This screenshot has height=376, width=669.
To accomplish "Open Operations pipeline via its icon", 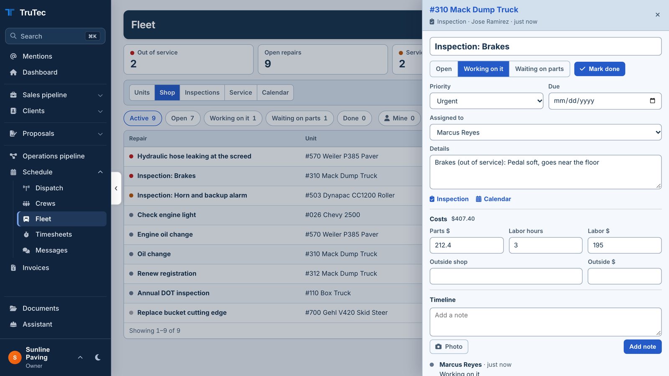I will coord(13,156).
